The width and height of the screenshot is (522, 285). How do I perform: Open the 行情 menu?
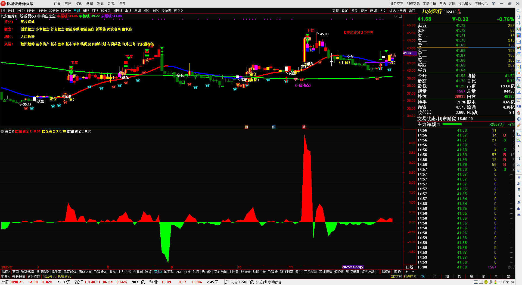[57, 4]
